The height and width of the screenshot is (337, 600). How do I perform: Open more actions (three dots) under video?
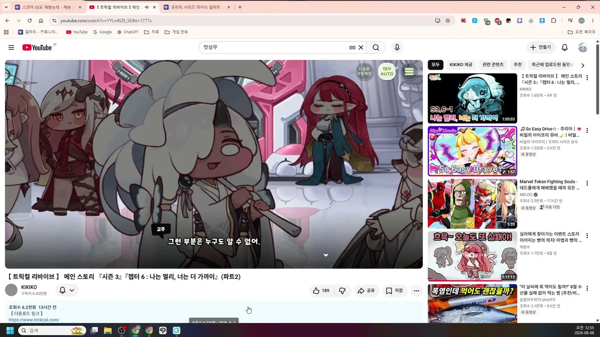(x=416, y=291)
